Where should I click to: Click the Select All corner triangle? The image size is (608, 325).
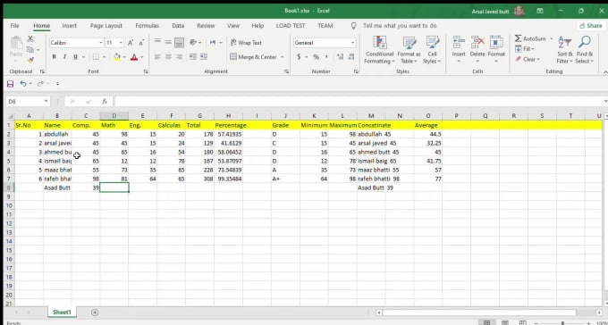(10, 116)
